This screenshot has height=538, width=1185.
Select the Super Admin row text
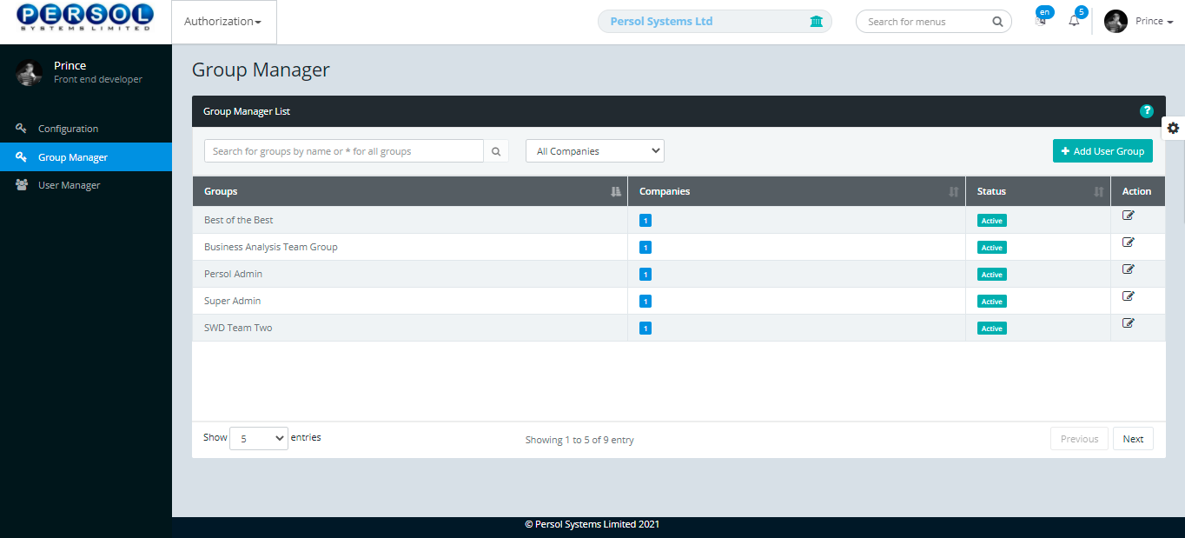(x=233, y=301)
